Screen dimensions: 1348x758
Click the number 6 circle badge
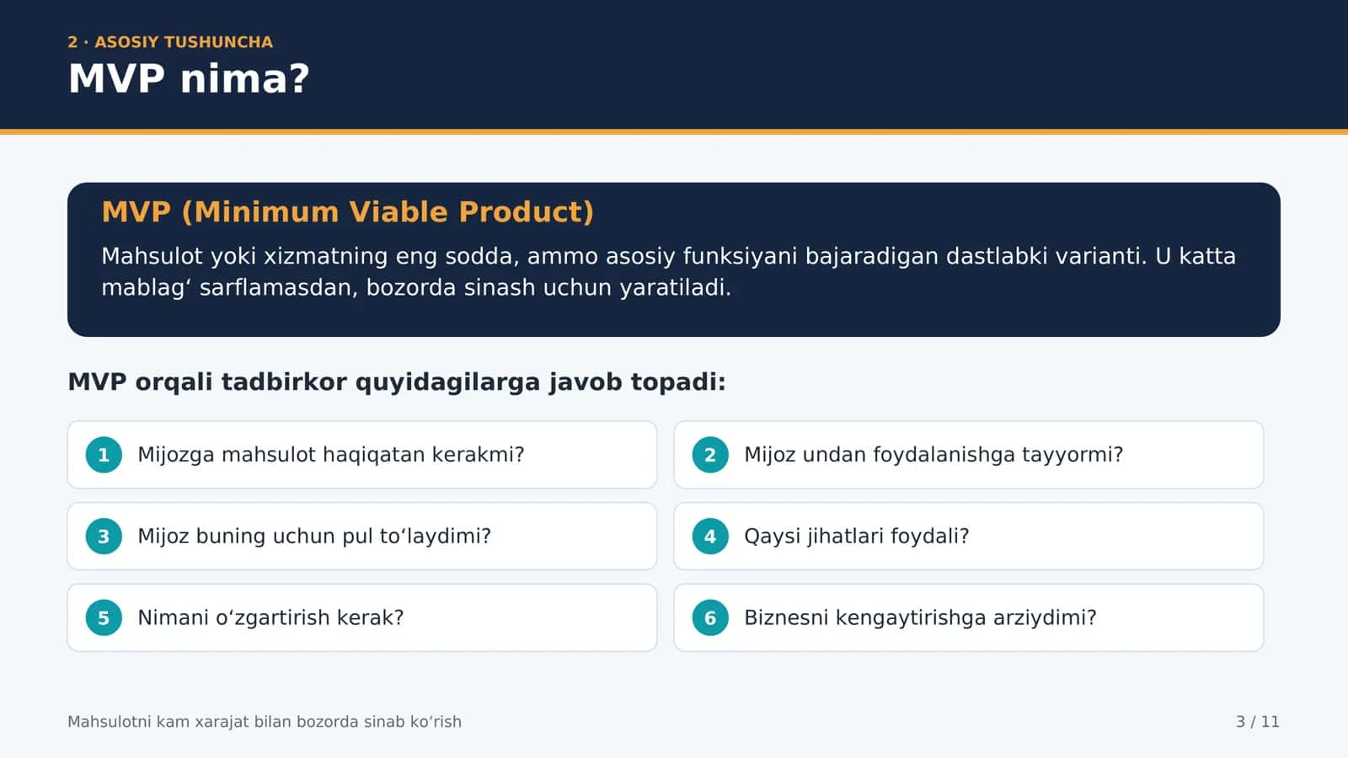[710, 618]
